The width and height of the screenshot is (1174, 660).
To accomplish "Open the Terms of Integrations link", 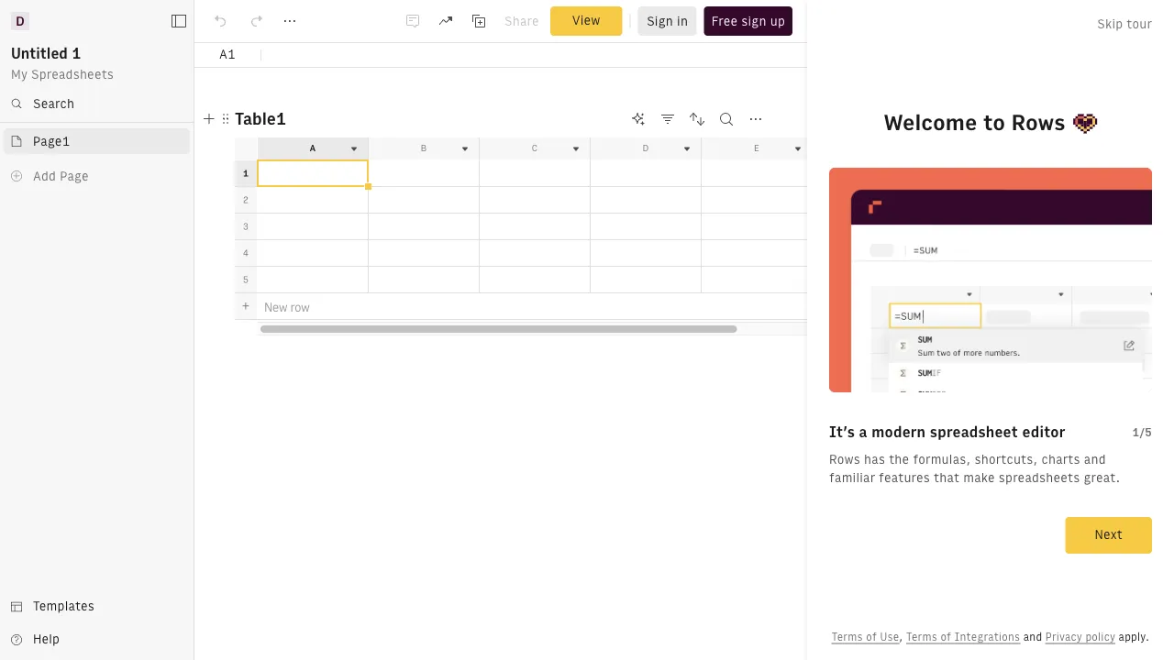I will pyautogui.click(x=963, y=637).
